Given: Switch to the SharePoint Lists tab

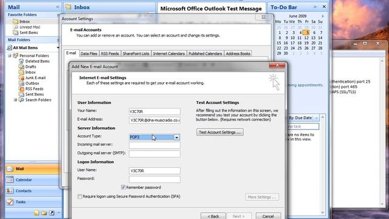Looking at the screenshot, I should coord(136,54).
